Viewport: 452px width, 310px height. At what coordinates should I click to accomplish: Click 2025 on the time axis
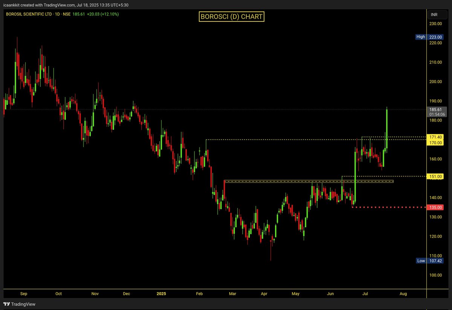coord(161,294)
